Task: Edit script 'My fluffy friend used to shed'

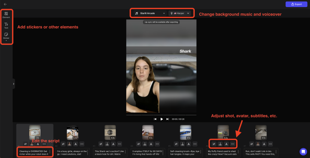Action: pyautogui.click(x=224, y=153)
